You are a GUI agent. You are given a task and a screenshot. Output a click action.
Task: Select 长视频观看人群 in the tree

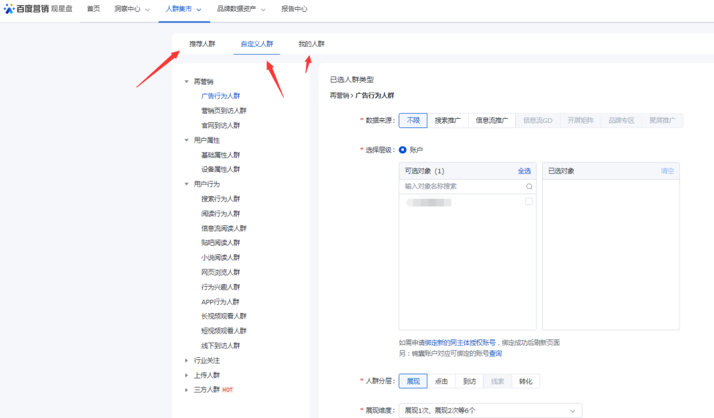coord(223,316)
